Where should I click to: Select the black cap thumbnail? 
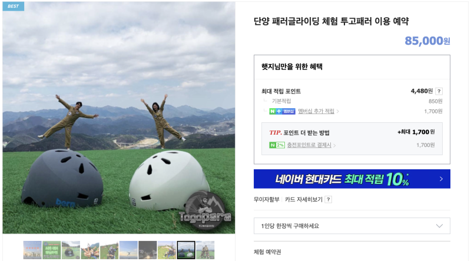tap(71, 250)
